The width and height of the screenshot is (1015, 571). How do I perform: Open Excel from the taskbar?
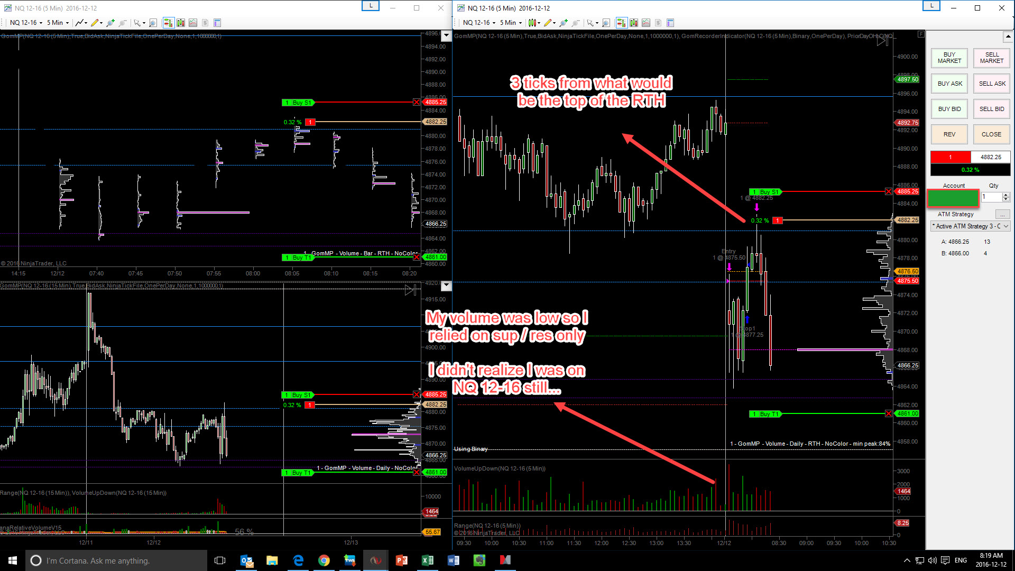pos(428,560)
